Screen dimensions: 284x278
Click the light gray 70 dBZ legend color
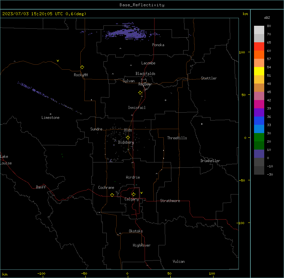(x=259, y=30)
